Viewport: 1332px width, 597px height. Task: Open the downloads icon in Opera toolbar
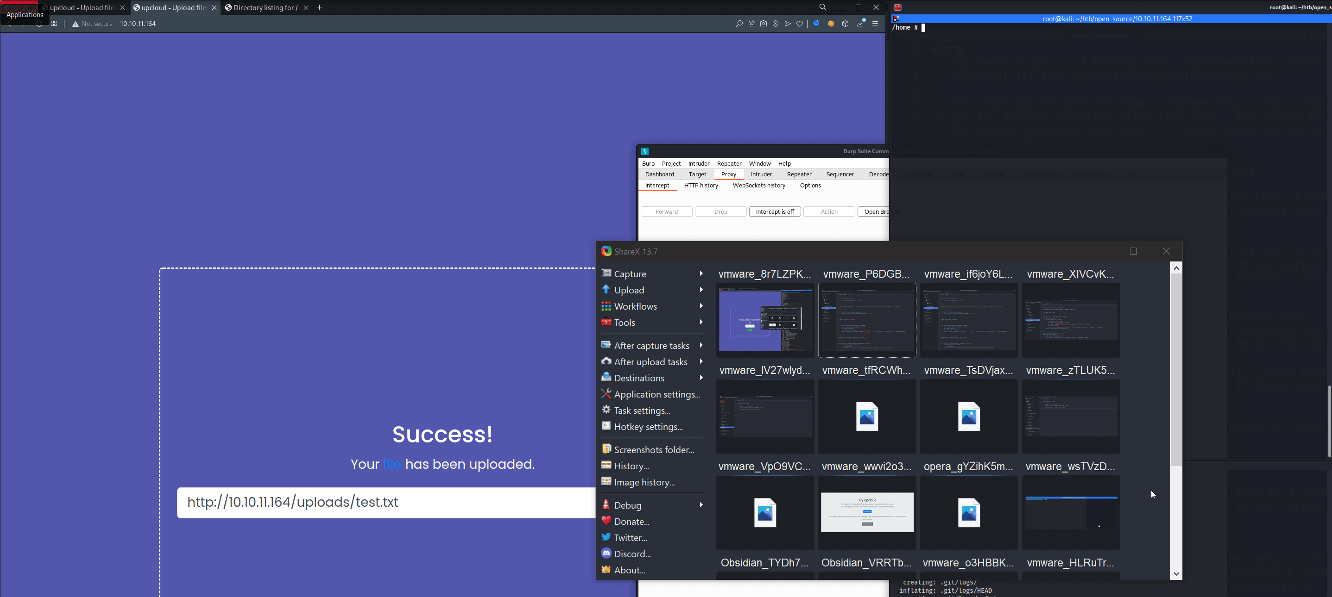(x=860, y=24)
